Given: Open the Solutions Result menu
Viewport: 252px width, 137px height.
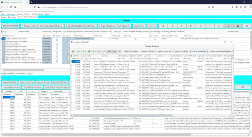Looking at the screenshot, I should 38,14.
